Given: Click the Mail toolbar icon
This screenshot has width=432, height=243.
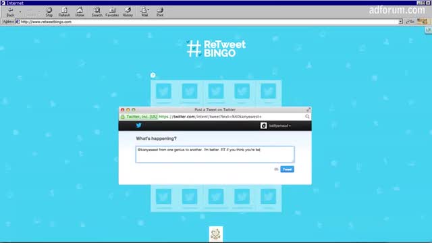Looking at the screenshot, I should (144, 12).
